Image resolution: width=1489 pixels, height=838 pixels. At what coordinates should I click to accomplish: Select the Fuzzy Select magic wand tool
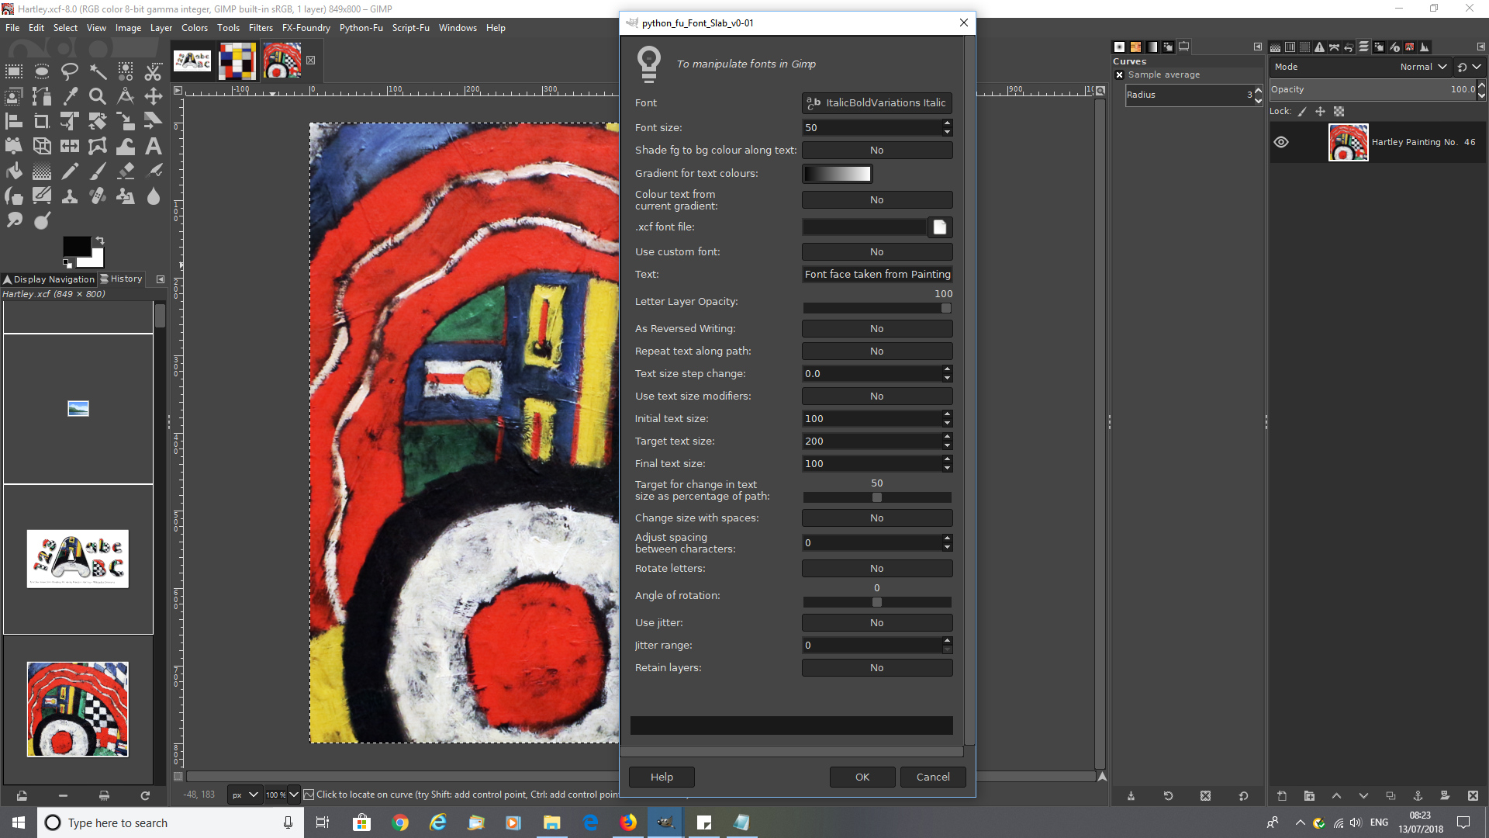(98, 72)
